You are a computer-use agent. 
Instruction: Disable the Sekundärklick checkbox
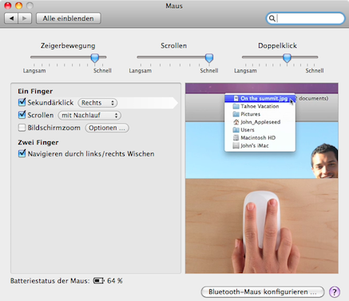[22, 102]
